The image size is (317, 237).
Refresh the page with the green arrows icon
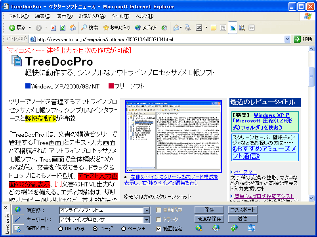pyautogui.click(x=63, y=28)
